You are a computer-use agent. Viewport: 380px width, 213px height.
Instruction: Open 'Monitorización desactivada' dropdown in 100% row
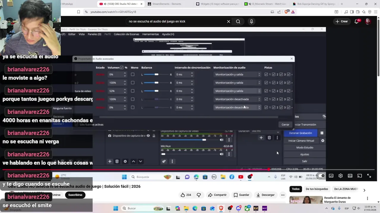point(237,99)
